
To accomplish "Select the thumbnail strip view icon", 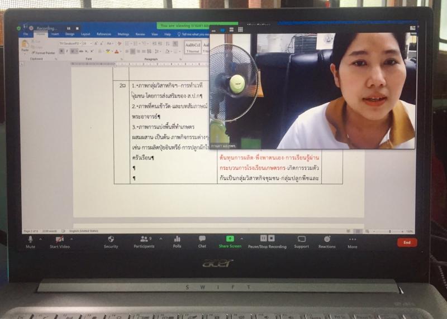I will pyautogui.click(x=231, y=30).
